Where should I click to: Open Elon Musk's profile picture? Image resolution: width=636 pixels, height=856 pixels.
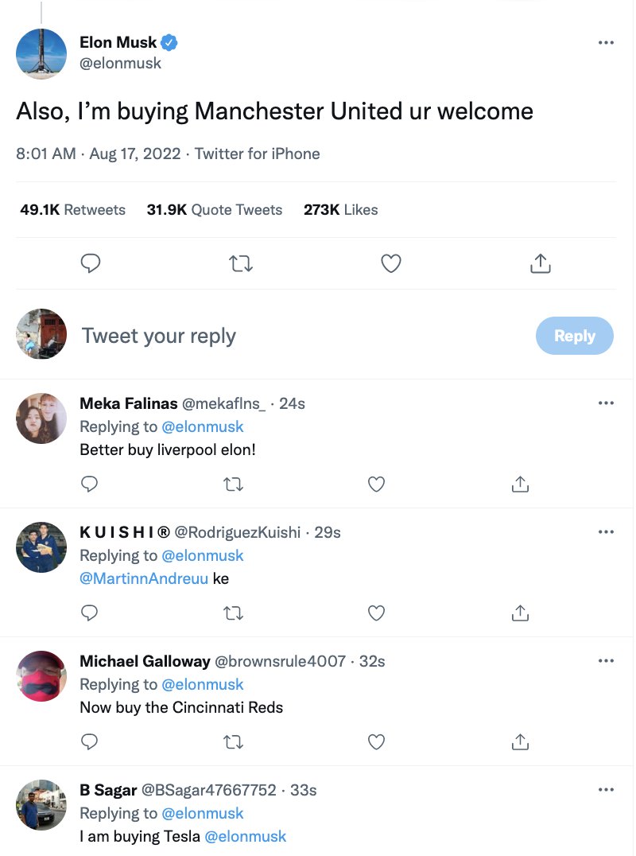tap(41, 54)
